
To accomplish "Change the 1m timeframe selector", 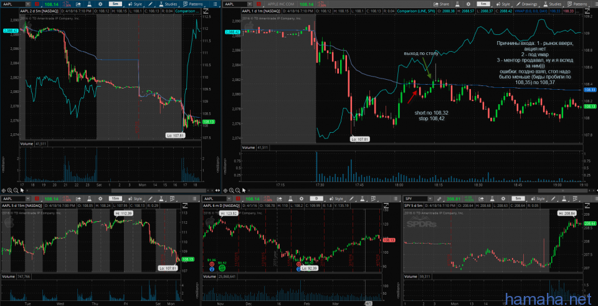I will (483, 4).
